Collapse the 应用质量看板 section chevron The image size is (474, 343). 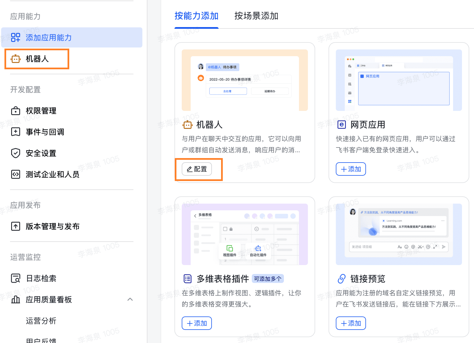click(x=130, y=299)
